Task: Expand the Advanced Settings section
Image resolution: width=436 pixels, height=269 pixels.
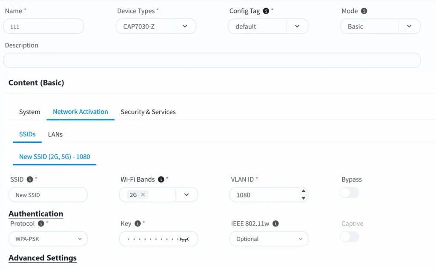Action: tap(42, 258)
